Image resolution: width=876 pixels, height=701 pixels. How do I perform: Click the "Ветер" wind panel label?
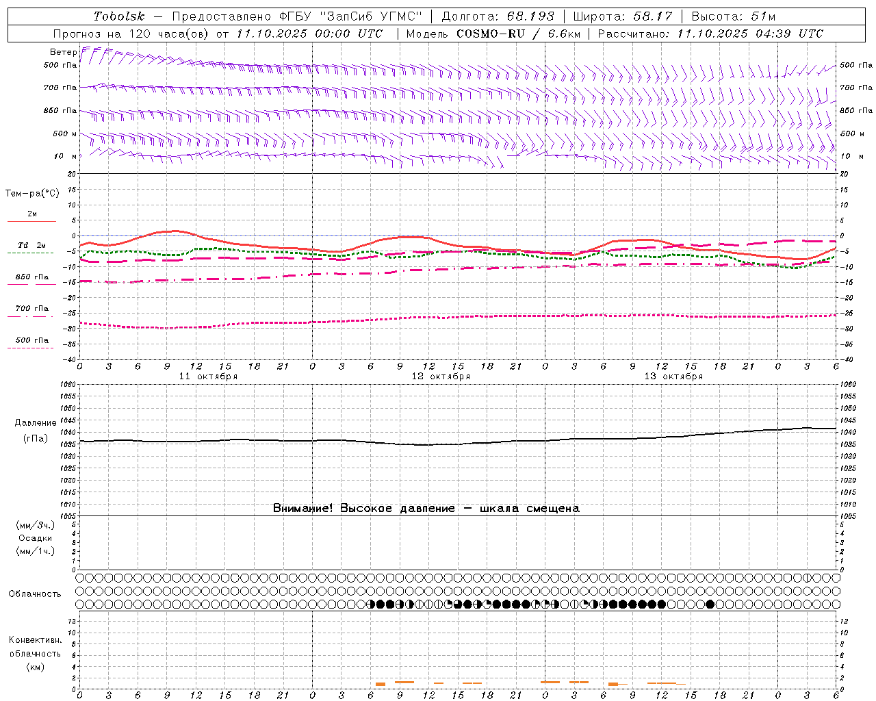click(x=63, y=52)
